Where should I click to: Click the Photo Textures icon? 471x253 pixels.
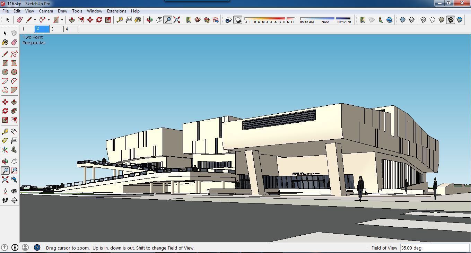coord(381,20)
